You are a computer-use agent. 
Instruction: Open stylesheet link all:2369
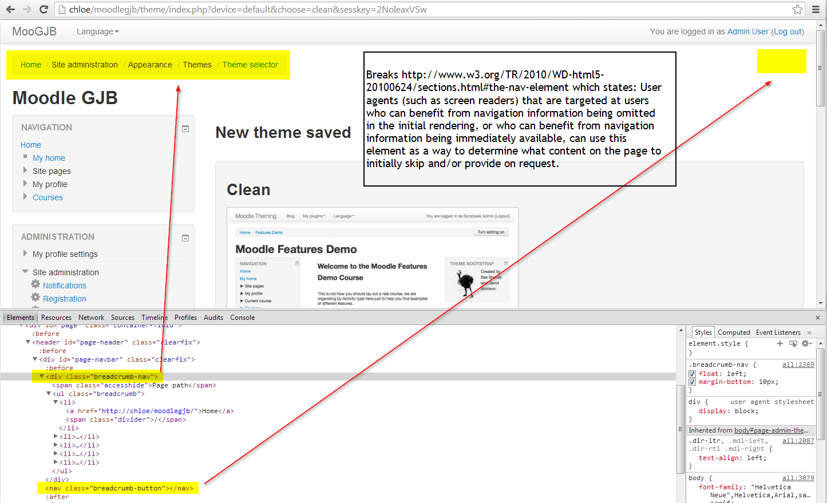click(x=798, y=365)
